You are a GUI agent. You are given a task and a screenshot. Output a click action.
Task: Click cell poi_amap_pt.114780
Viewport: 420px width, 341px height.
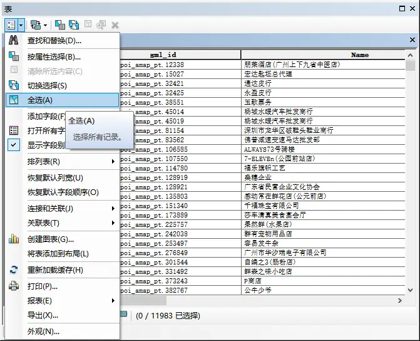pos(180,168)
